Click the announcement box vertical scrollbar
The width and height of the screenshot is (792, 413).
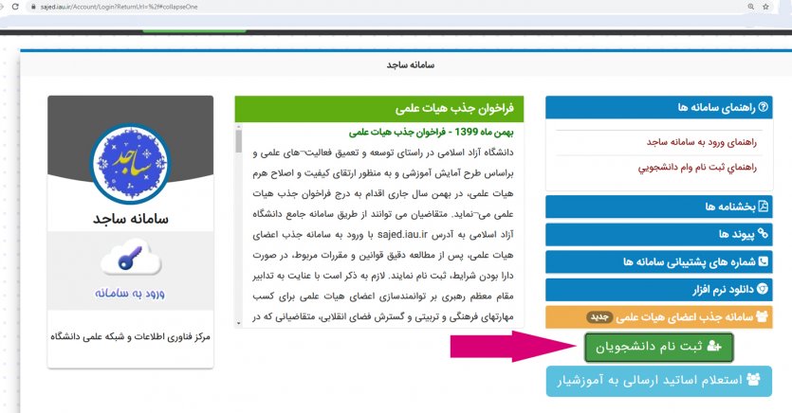239,227
